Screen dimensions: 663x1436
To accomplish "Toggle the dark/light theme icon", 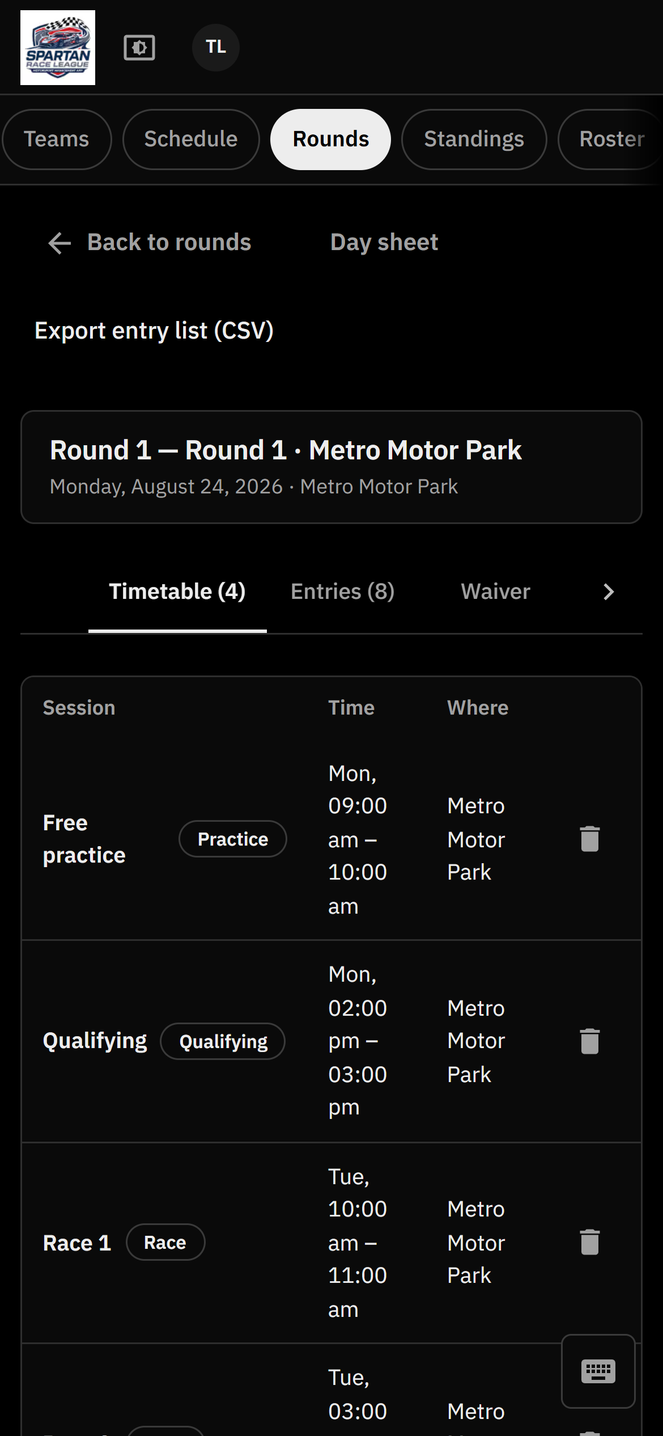I will (139, 48).
